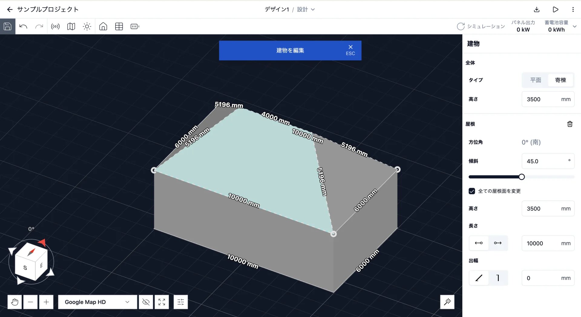Click the 出幅 0 mm input field
The width and height of the screenshot is (581, 317).
[x=548, y=278]
